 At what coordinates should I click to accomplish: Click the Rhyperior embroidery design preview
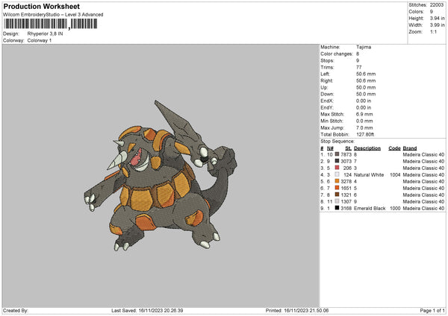[x=160, y=177]
